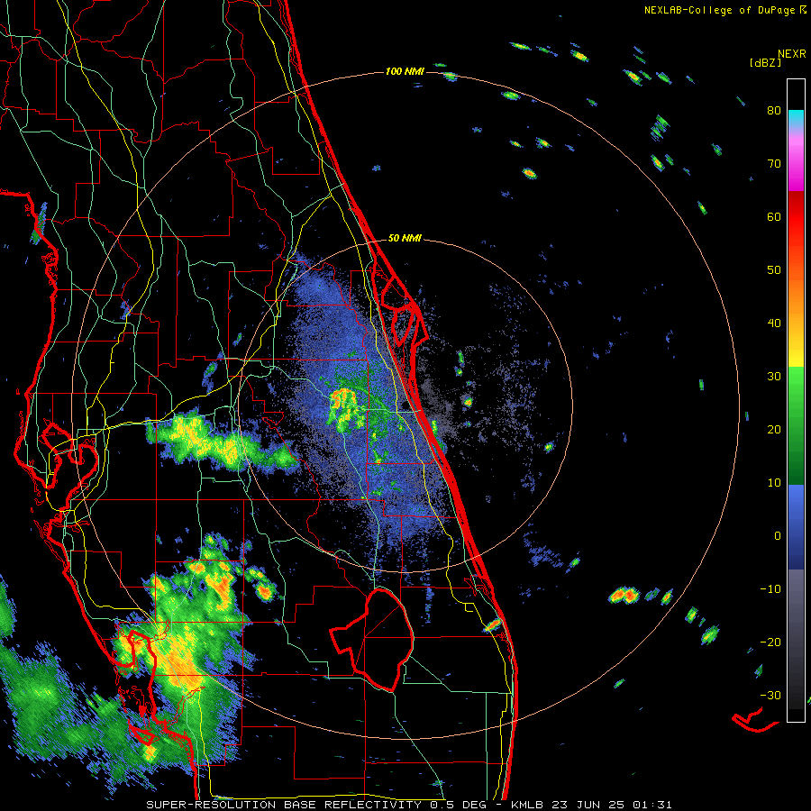Click the [dBZ] unit label

click(x=765, y=63)
